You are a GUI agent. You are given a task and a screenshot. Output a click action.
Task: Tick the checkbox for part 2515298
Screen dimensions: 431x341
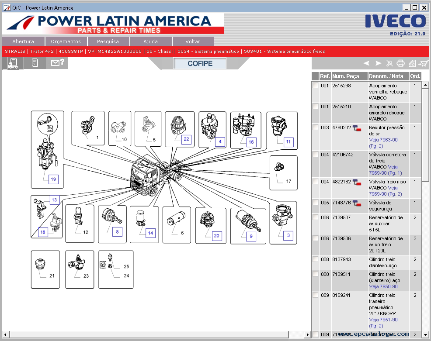pos(315,86)
